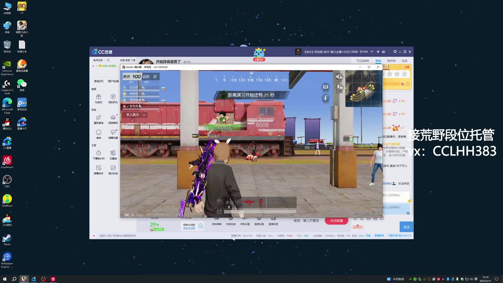Open 此电脑 desktop icon
Screen dimensions: 503x283
(7, 8)
